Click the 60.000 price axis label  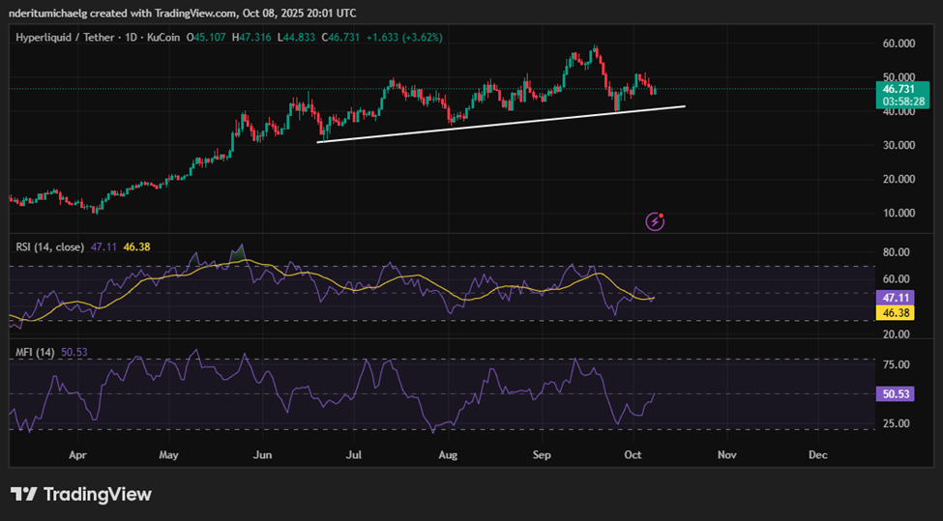[x=899, y=43]
